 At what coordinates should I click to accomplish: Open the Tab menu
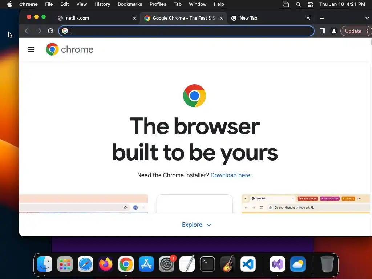pos(177,4)
